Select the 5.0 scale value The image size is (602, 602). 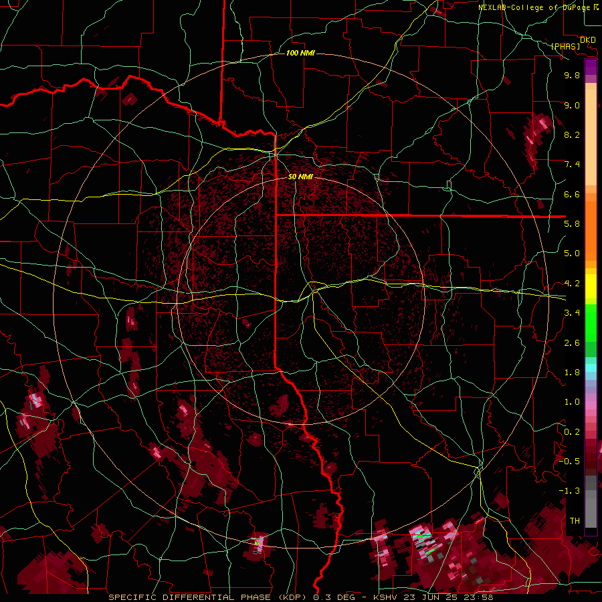[572, 254]
